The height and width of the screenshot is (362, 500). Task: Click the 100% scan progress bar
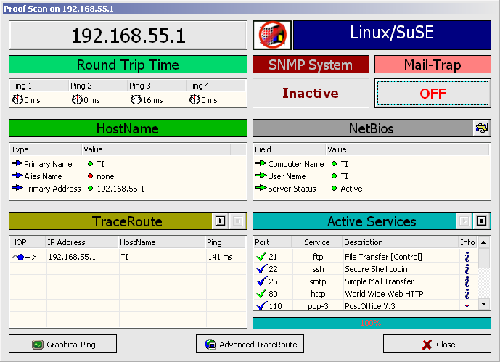tap(372, 323)
